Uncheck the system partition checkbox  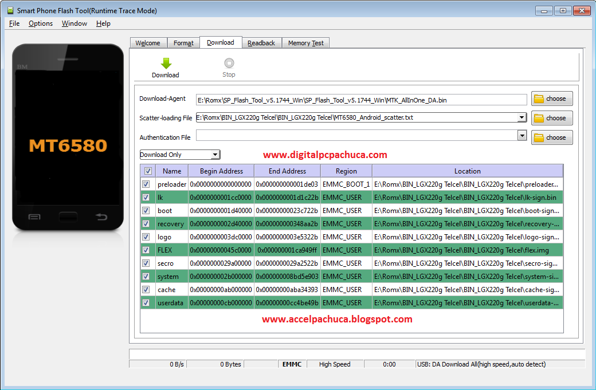point(146,277)
